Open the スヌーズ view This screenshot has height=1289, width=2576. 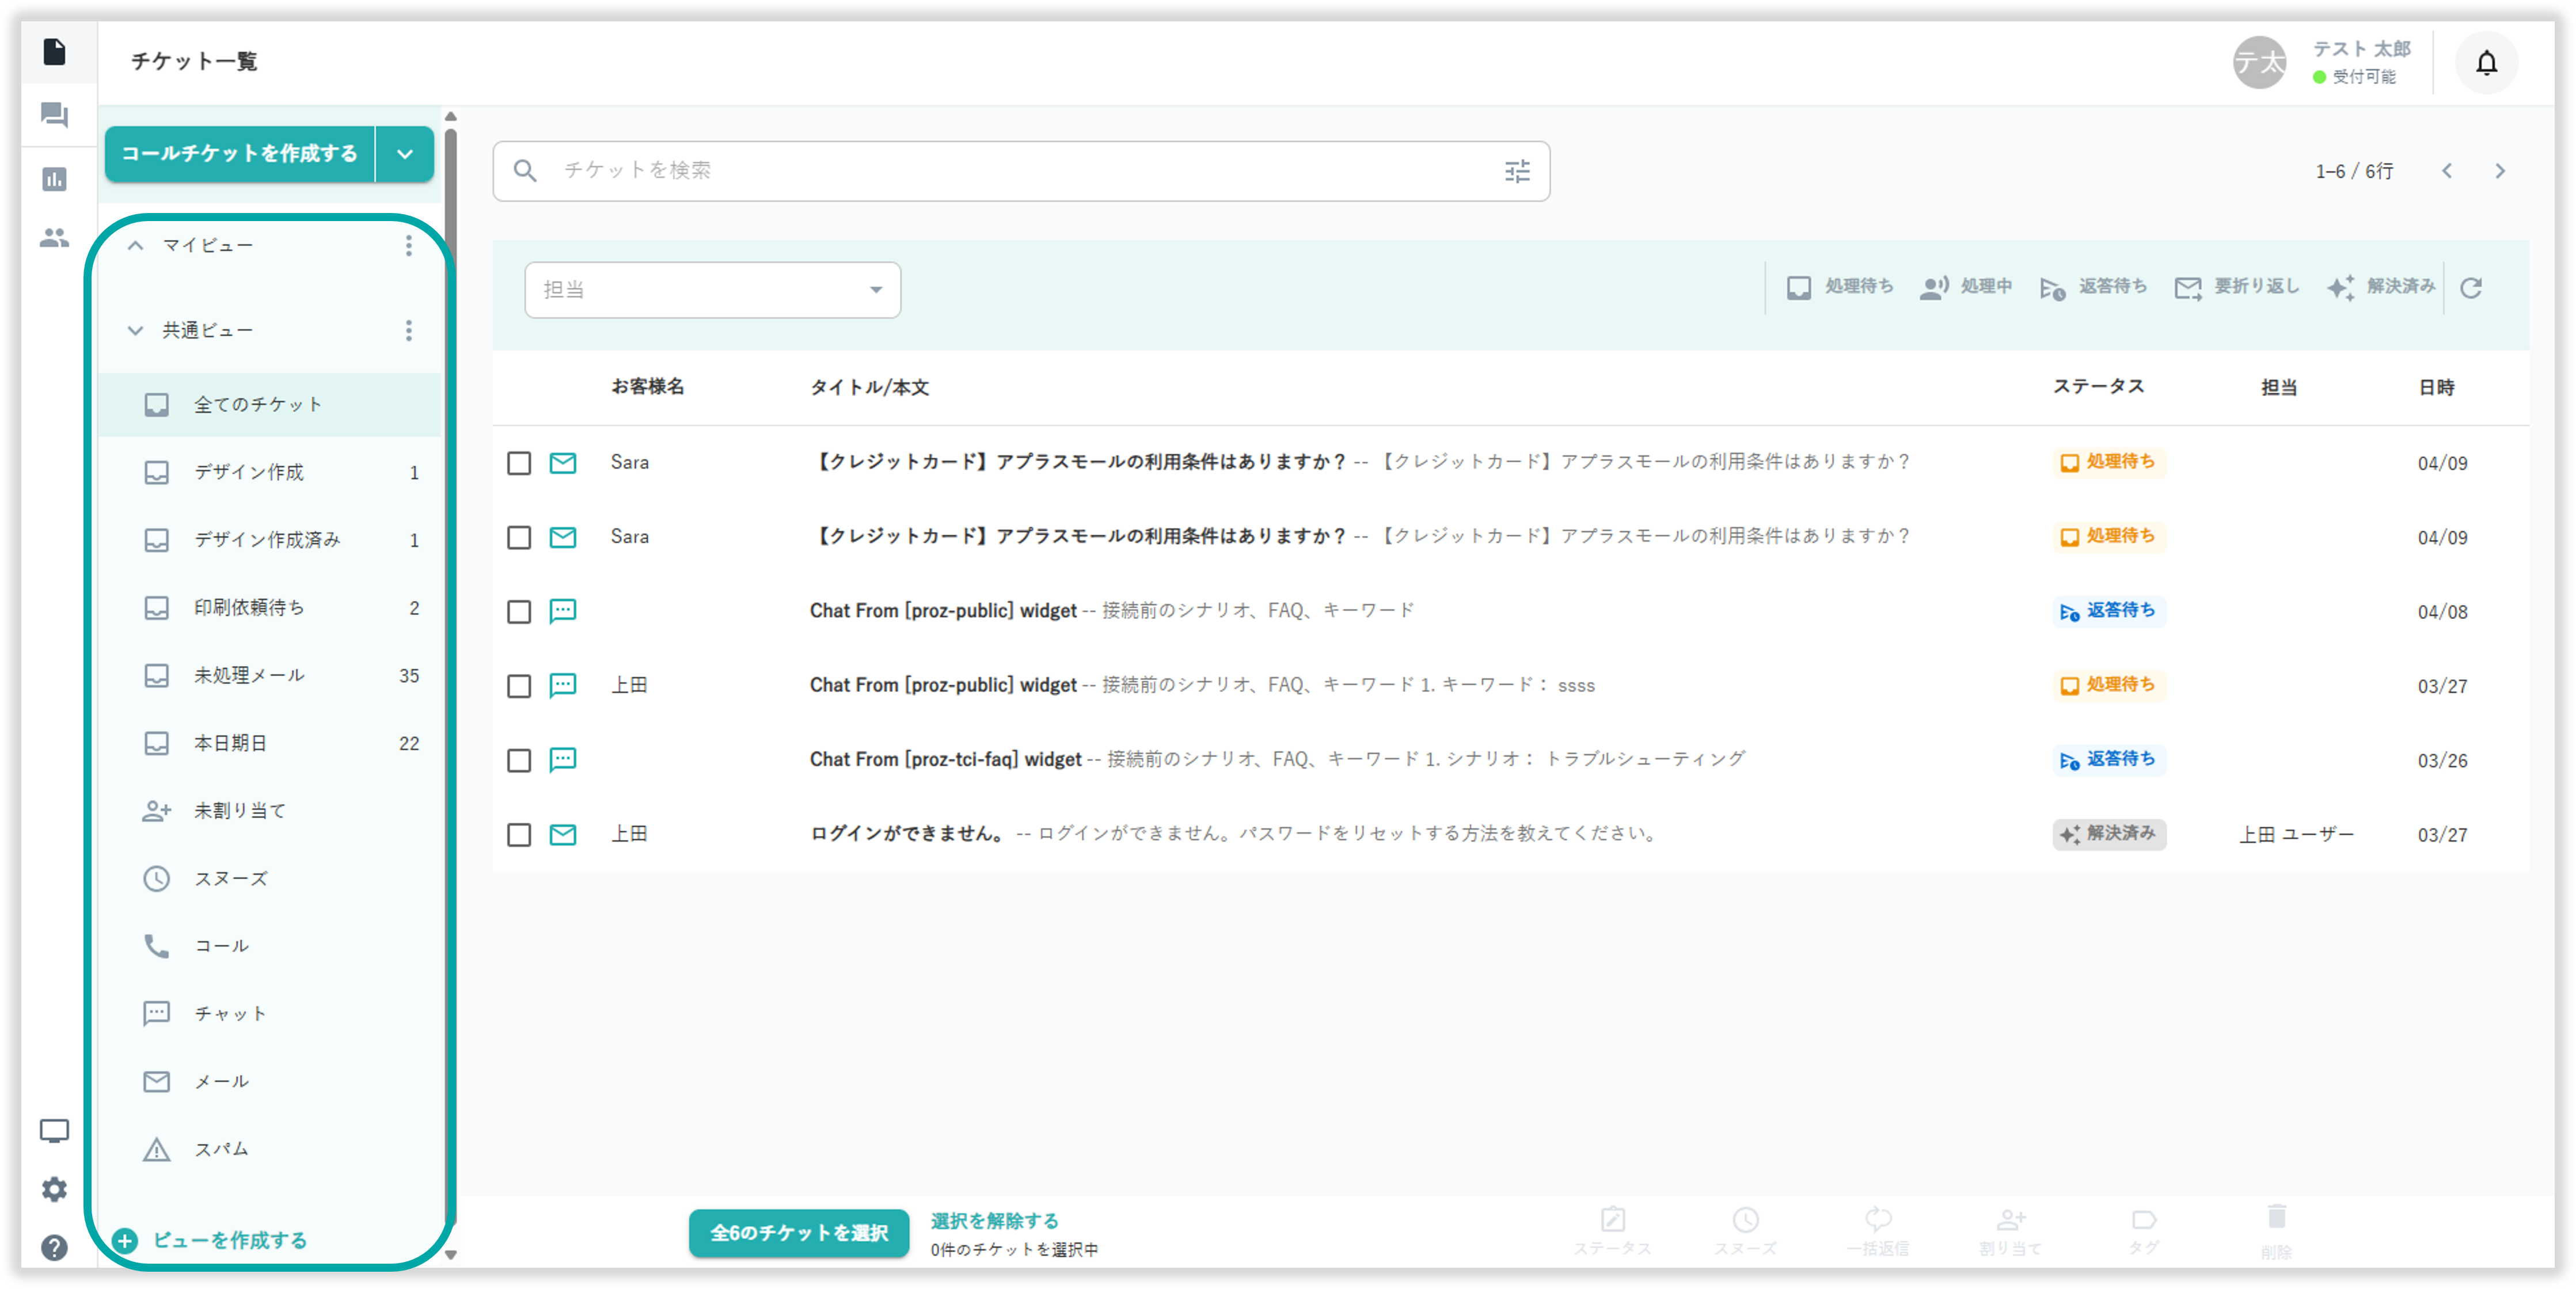230,879
